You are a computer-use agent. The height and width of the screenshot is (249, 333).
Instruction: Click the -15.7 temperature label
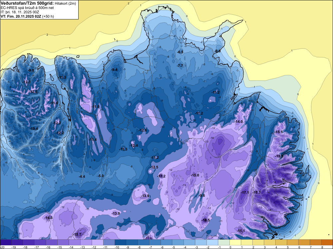(x=77, y=234)
